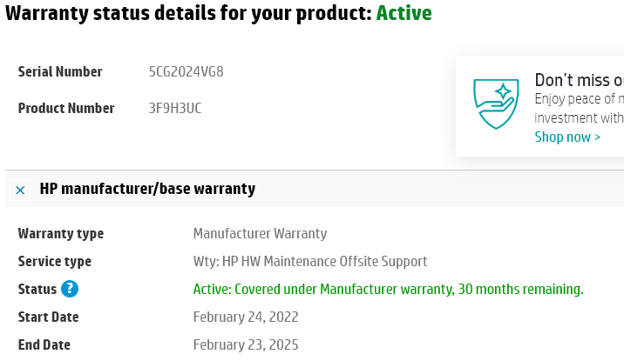Collapse the HP manufacturer/base warranty section icon

(20, 189)
